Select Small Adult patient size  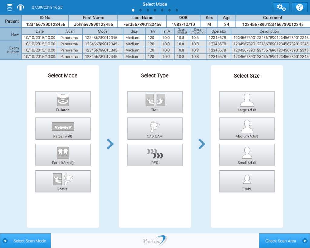point(247,155)
